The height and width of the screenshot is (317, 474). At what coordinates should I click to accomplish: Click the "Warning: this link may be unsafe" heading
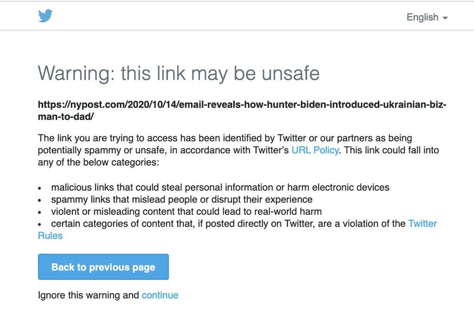[x=179, y=73]
